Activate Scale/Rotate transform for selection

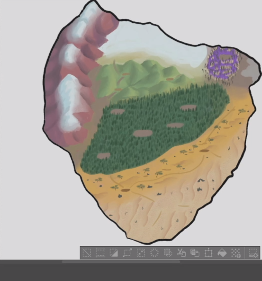tap(208, 253)
